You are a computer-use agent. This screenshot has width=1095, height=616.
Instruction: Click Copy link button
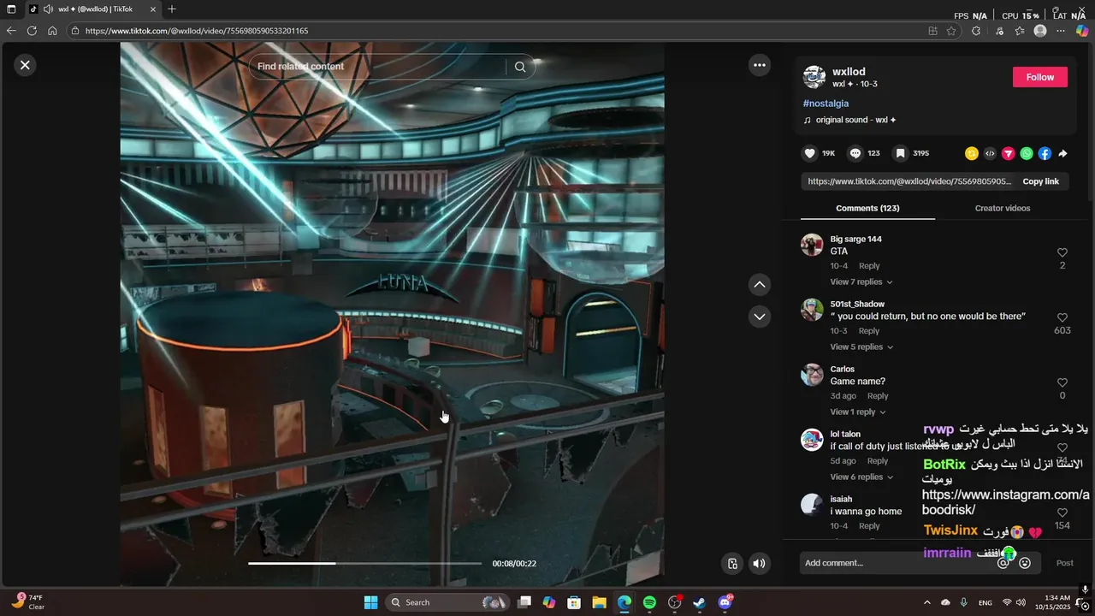tap(1040, 181)
